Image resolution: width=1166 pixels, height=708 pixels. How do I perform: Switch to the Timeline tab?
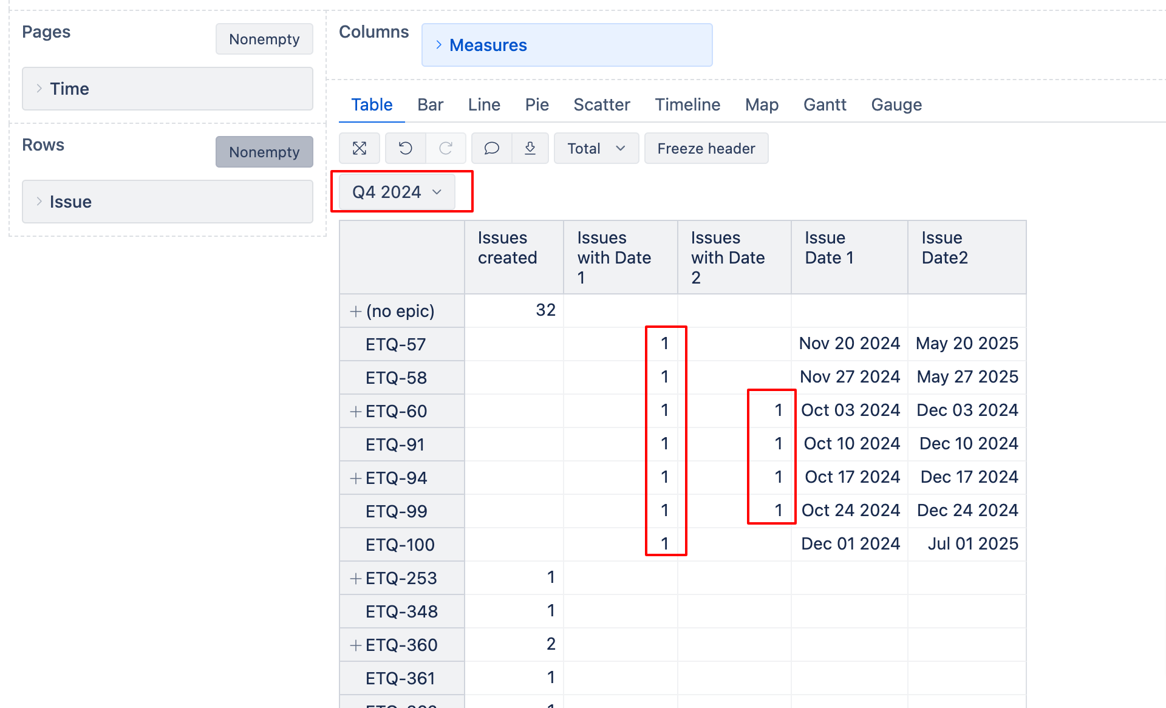pos(687,104)
